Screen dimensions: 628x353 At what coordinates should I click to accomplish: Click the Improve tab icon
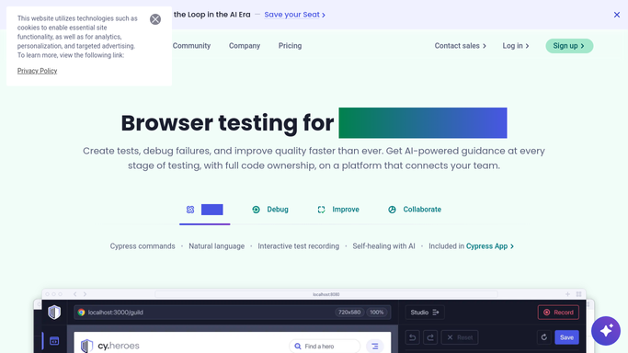pos(321,210)
